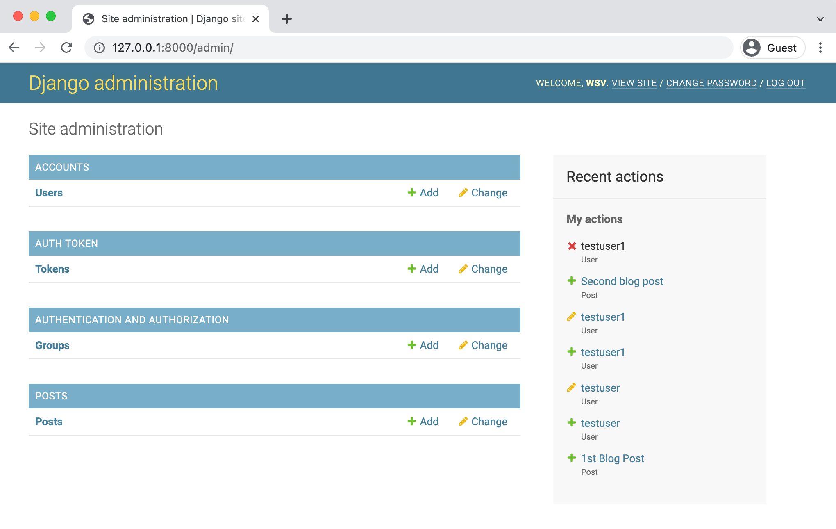Open the Change Password link
The image size is (836, 529).
point(711,83)
